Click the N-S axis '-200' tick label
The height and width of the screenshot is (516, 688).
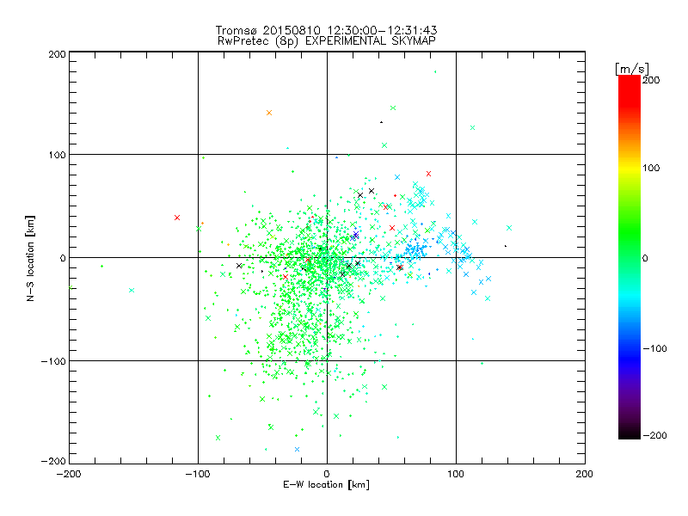point(53,461)
